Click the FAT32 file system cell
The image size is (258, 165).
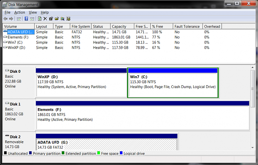pos(77,32)
